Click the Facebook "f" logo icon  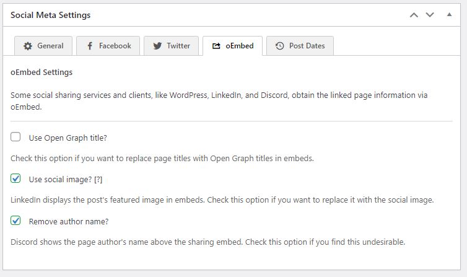tap(90, 46)
